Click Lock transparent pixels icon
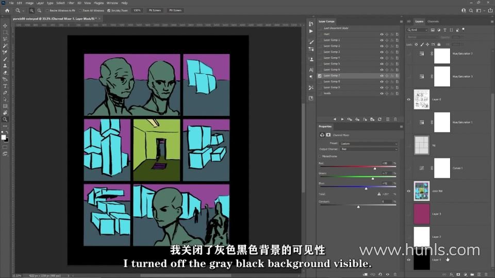Viewport: 495px width, 278px height. pos(417,44)
